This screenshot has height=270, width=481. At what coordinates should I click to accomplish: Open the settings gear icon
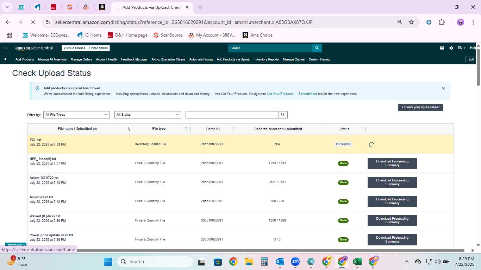point(451,48)
